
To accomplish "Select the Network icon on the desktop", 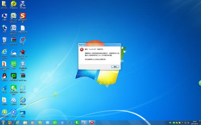I will click(5, 29).
